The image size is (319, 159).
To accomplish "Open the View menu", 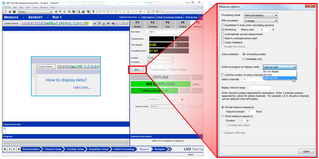I will (x=21, y=7).
